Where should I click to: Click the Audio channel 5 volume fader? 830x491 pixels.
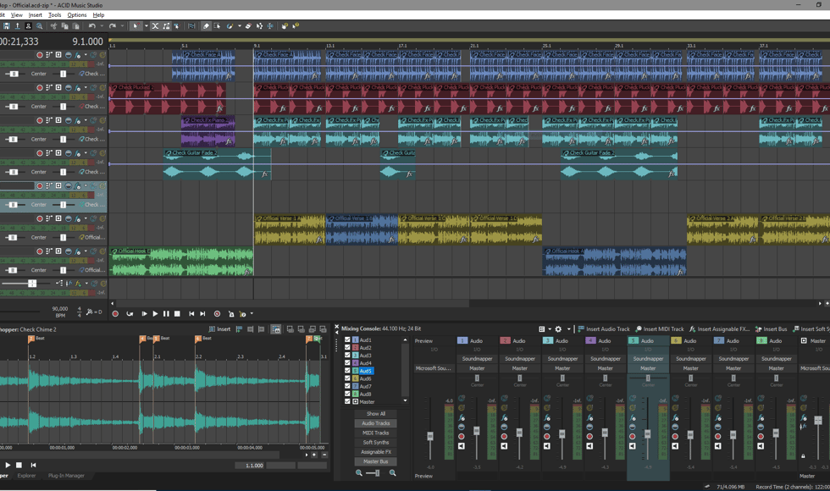point(647,433)
